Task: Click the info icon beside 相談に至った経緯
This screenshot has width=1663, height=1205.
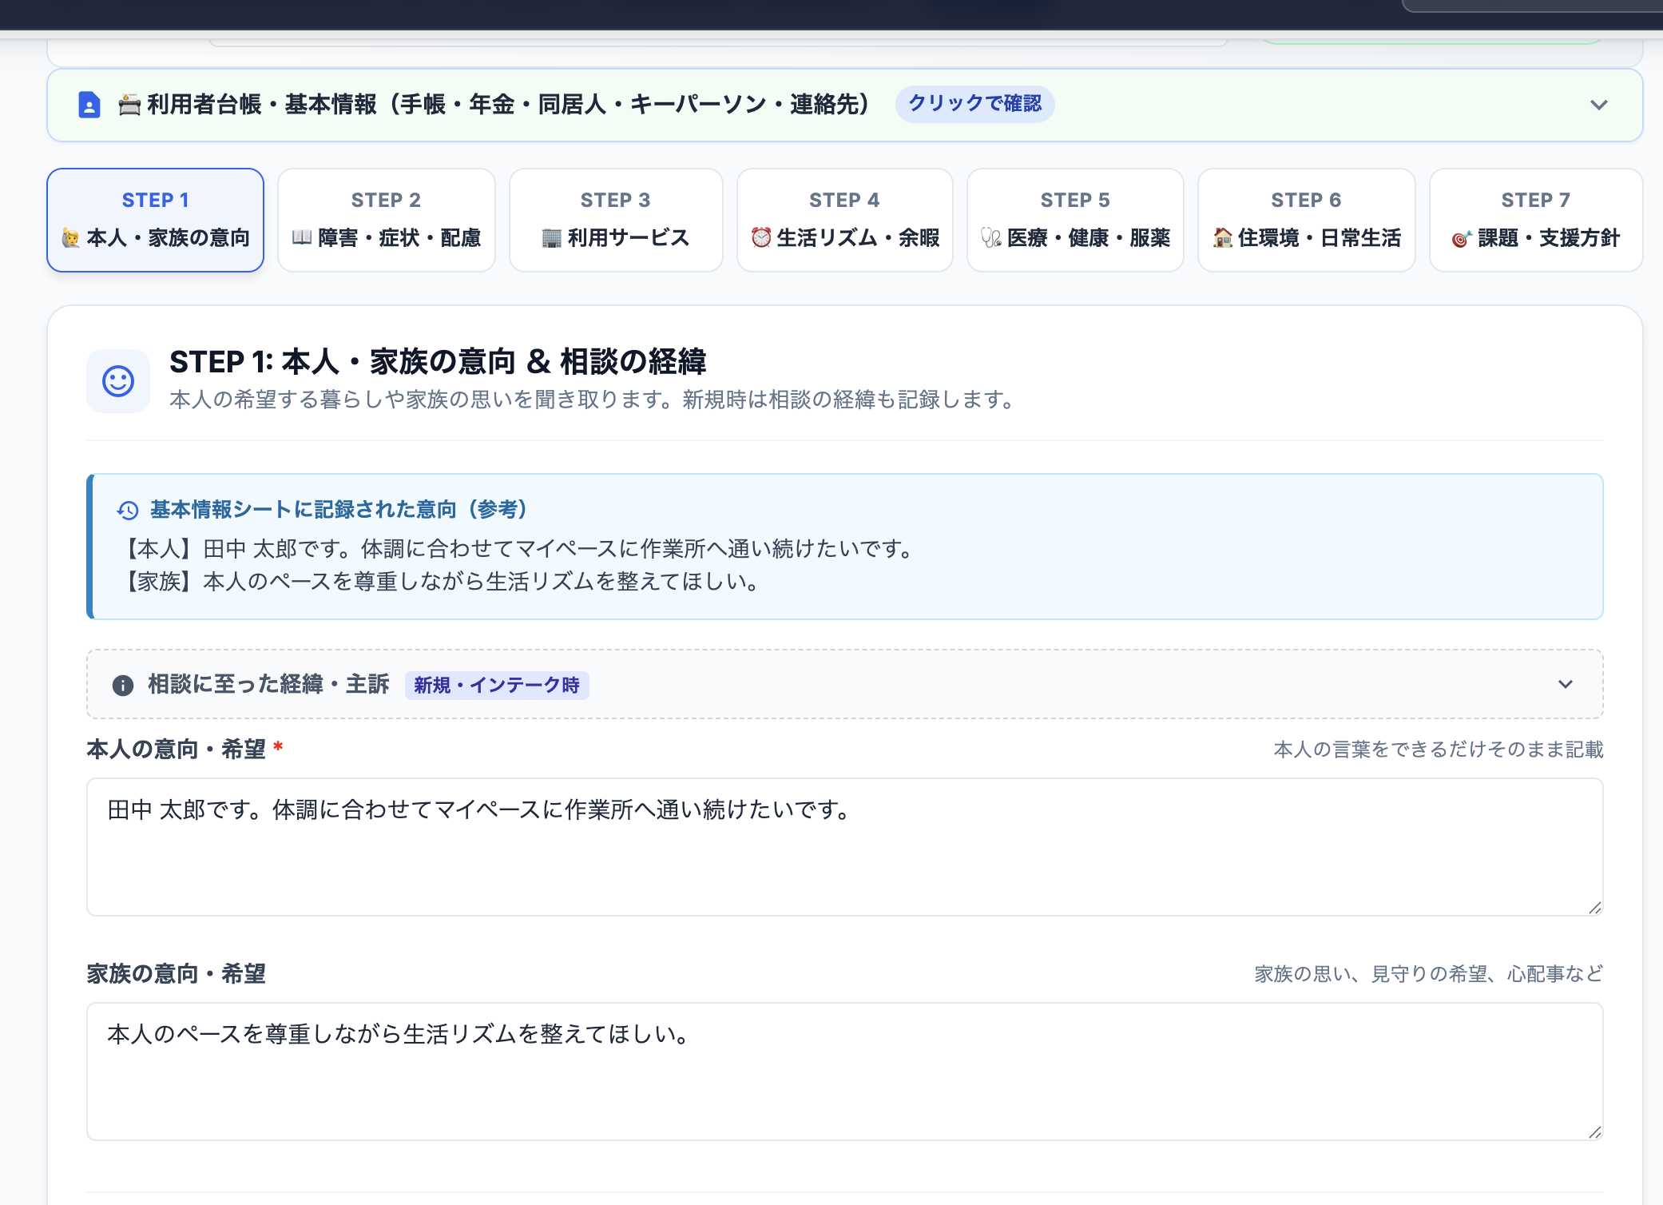Action: (123, 685)
